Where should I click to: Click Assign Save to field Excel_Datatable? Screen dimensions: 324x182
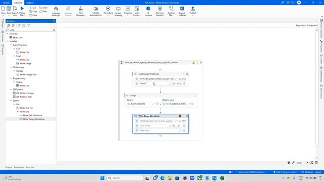pos(141,104)
